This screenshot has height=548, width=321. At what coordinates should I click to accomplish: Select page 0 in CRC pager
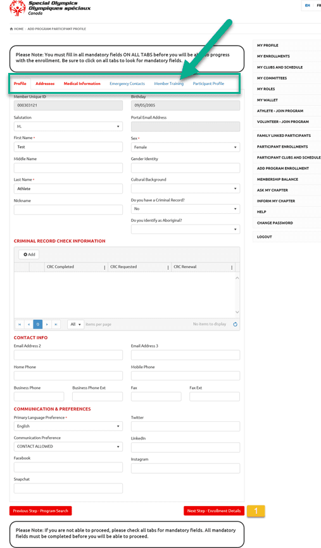pyautogui.click(x=38, y=324)
